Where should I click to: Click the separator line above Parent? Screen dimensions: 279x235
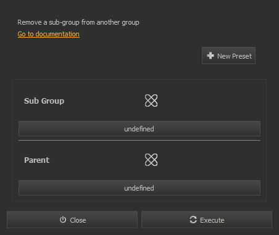pyautogui.click(x=139, y=141)
